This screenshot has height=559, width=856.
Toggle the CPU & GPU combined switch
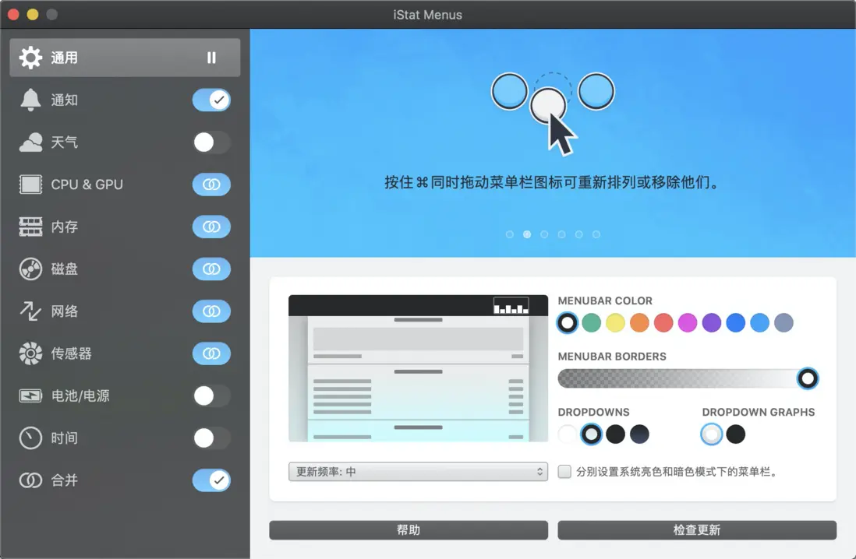[x=211, y=185]
